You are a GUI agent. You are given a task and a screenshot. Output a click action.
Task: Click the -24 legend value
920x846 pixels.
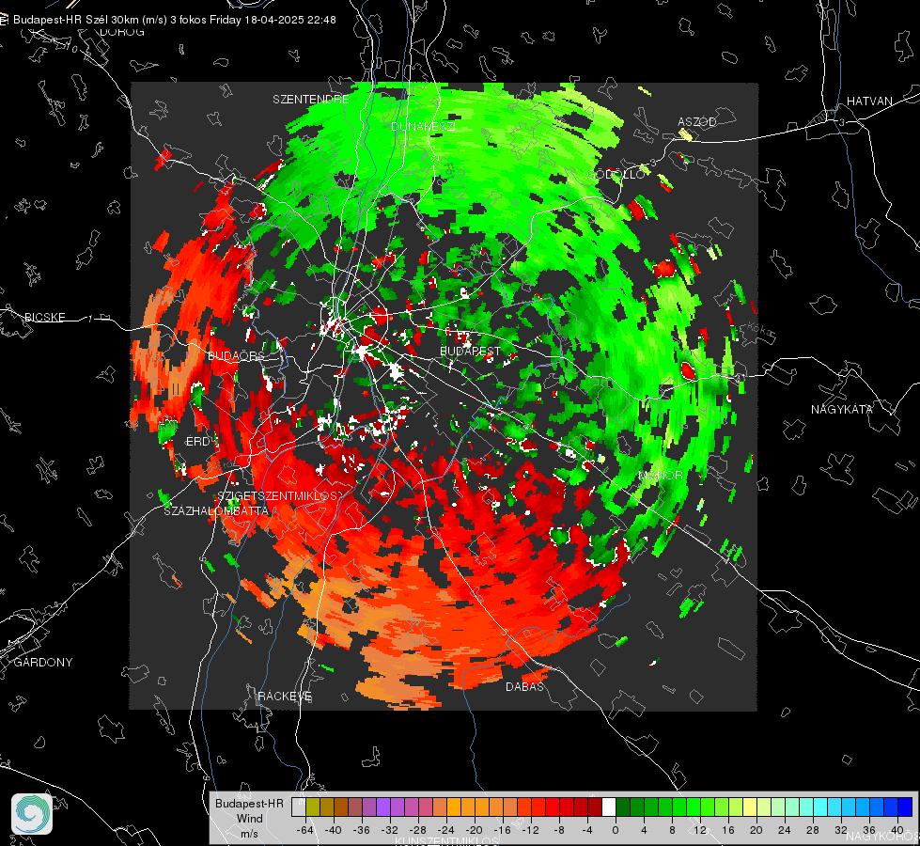[446, 830]
